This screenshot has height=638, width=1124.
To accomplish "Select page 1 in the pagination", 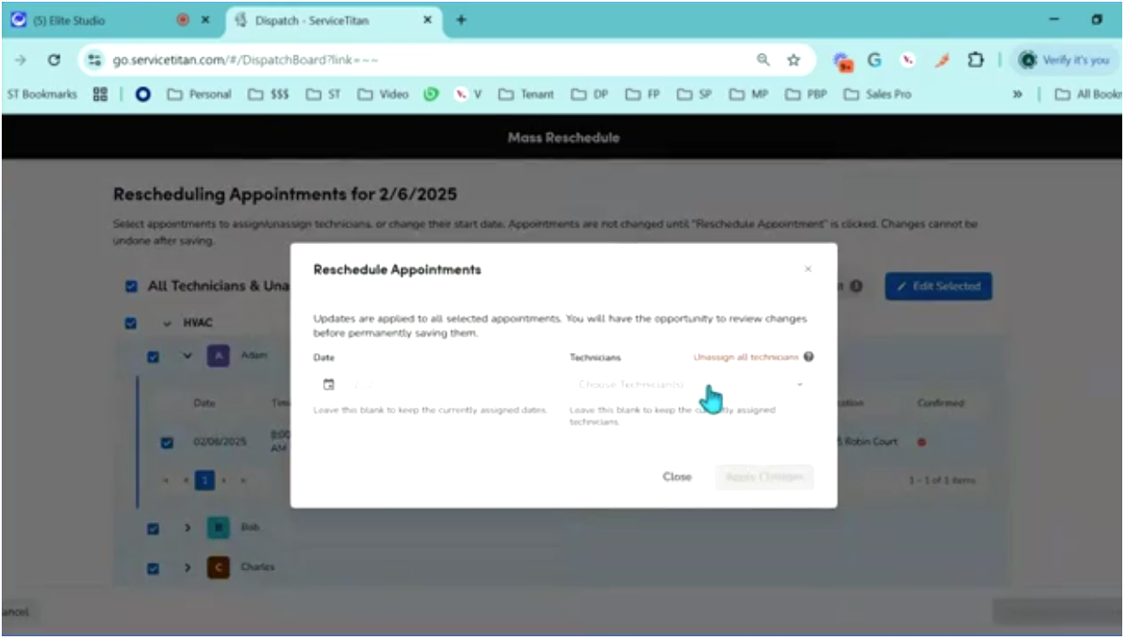I will pyautogui.click(x=205, y=480).
